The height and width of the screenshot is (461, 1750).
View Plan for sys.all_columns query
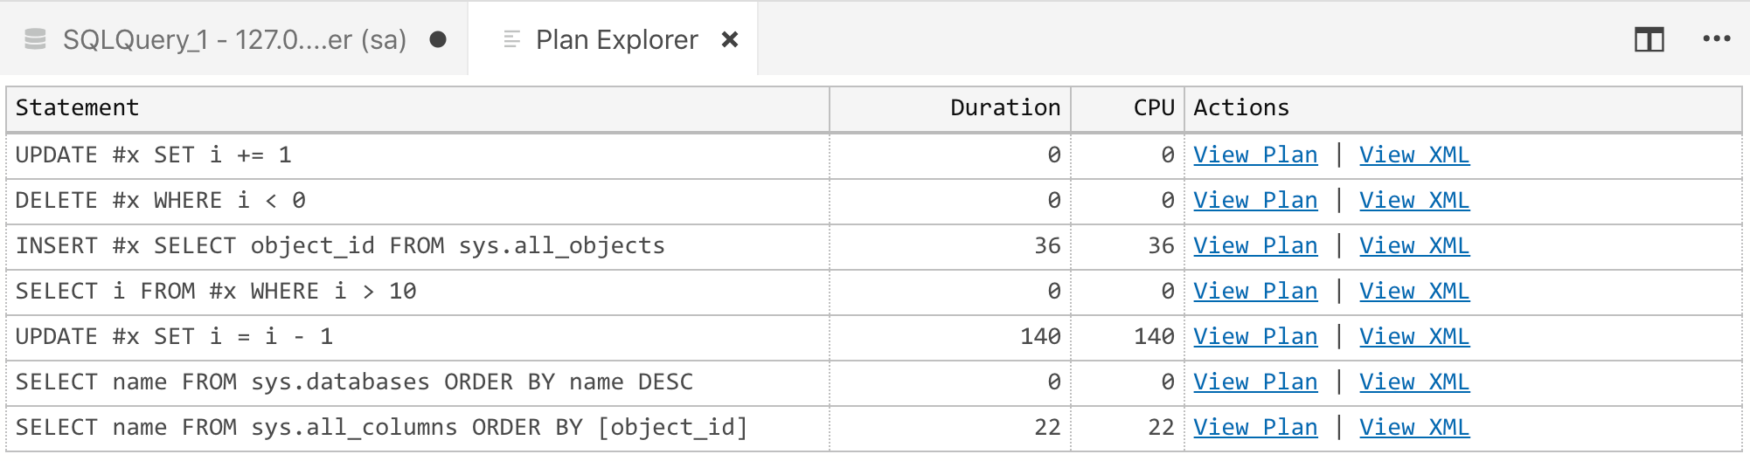pos(1255,428)
